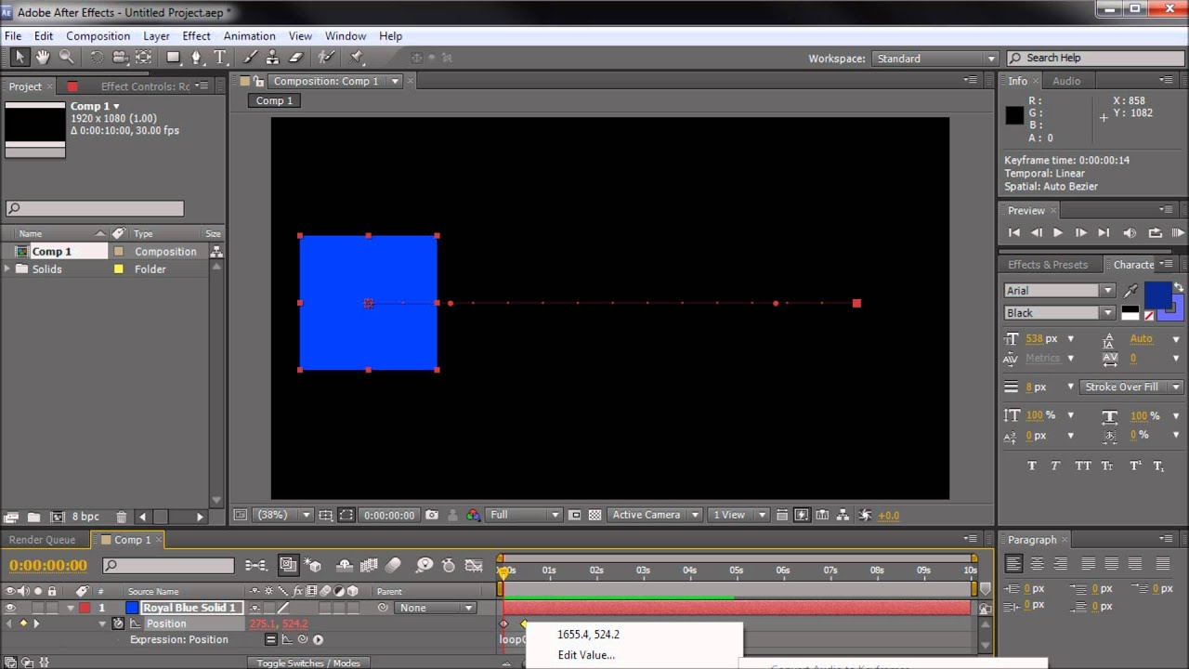Image resolution: width=1189 pixels, height=669 pixels.
Task: Select the Puppet Pin tool
Action: pyautogui.click(x=357, y=58)
